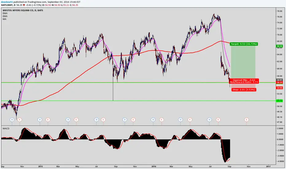Show the earnings marker just after Jul 2015
The image size is (286, 169).
click(x=103, y=120)
